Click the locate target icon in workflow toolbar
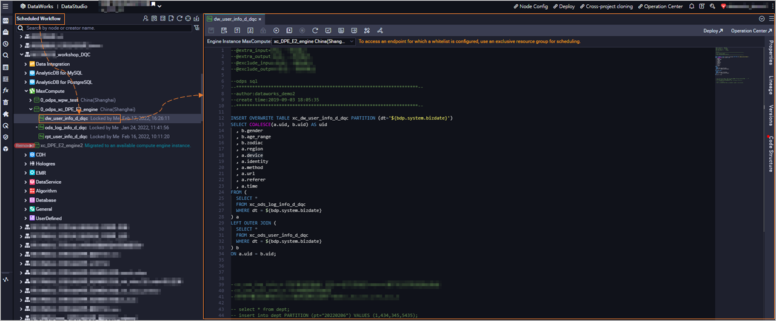This screenshot has height=321, width=776. pos(188,18)
